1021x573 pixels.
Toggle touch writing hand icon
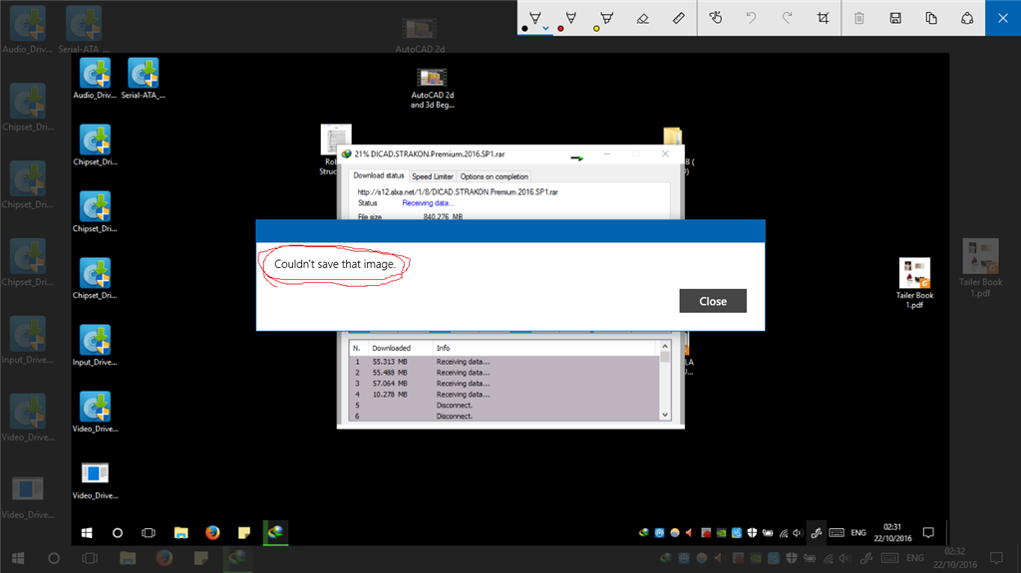(x=716, y=18)
